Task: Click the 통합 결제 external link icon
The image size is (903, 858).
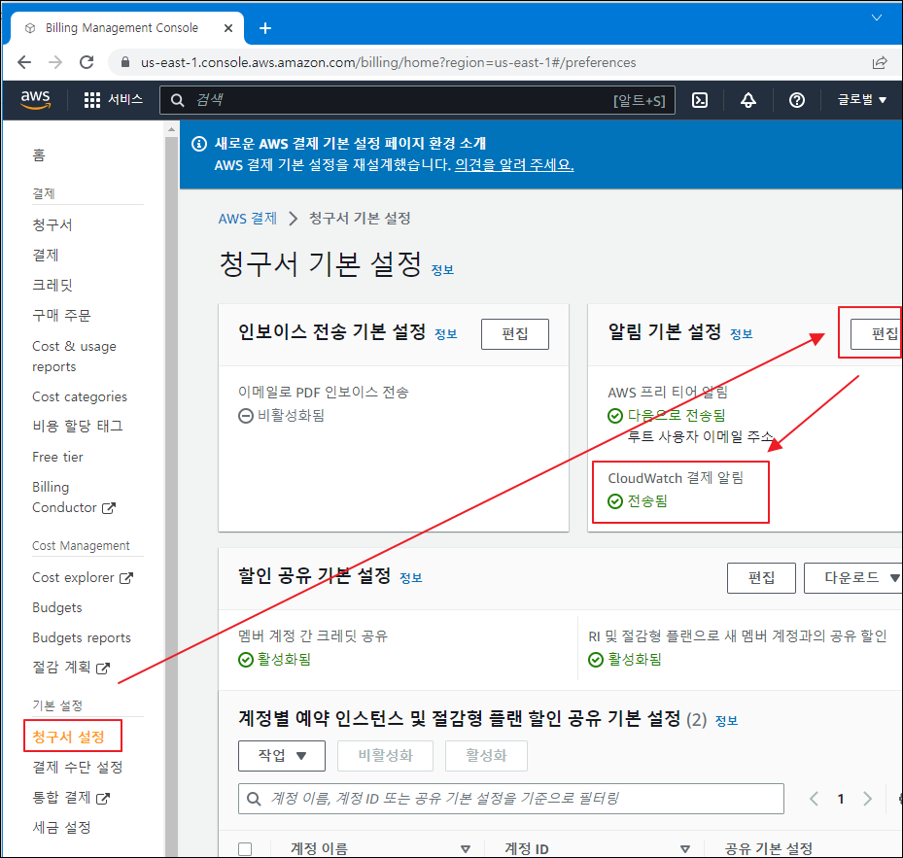Action: pyautogui.click(x=102, y=798)
